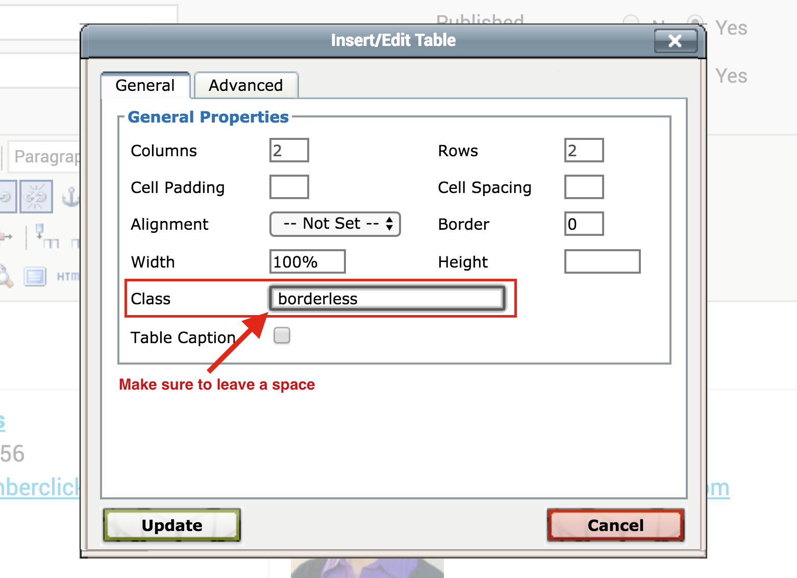Click the Width input field
The width and height of the screenshot is (797, 578).
click(x=307, y=261)
